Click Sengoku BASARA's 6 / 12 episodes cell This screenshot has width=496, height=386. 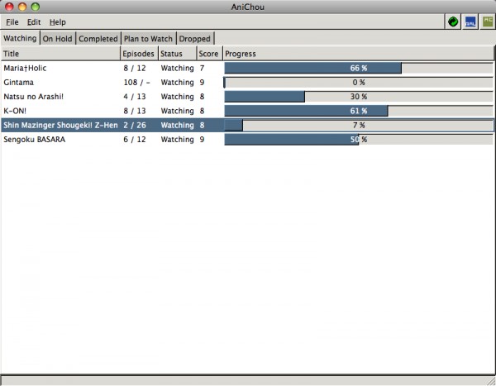click(x=135, y=140)
